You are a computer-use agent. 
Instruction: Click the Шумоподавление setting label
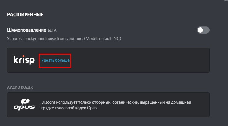click(26, 30)
